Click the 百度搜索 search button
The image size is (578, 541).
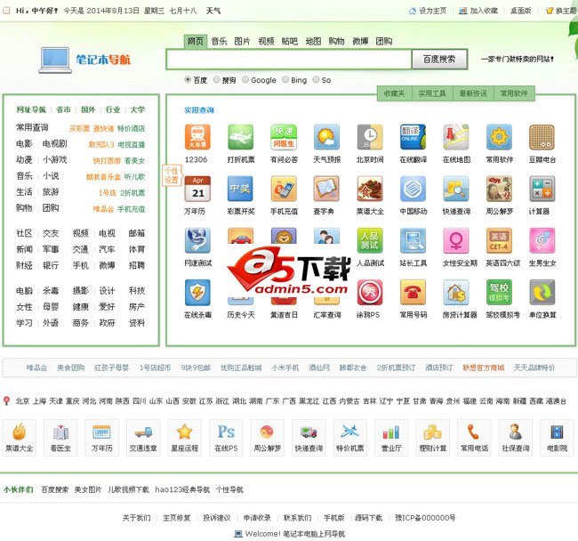(x=439, y=59)
